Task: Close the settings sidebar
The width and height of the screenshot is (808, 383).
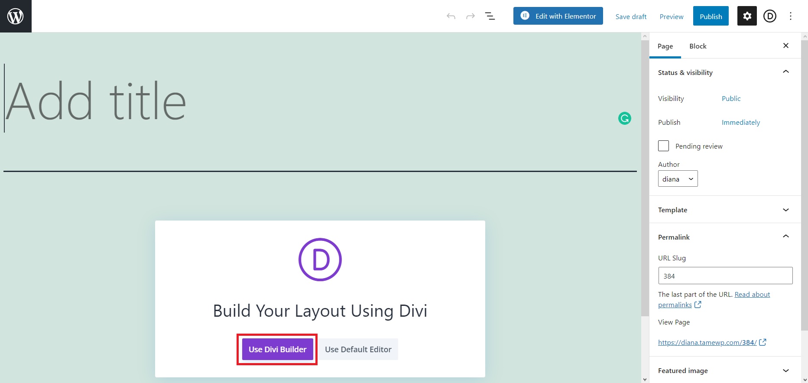Action: (x=786, y=45)
